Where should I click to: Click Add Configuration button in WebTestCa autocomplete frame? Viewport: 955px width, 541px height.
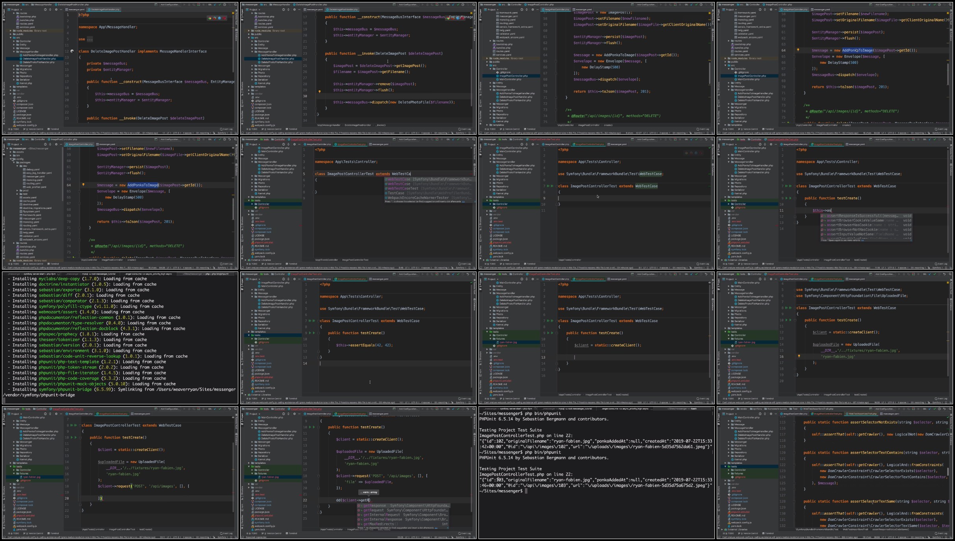coord(408,139)
